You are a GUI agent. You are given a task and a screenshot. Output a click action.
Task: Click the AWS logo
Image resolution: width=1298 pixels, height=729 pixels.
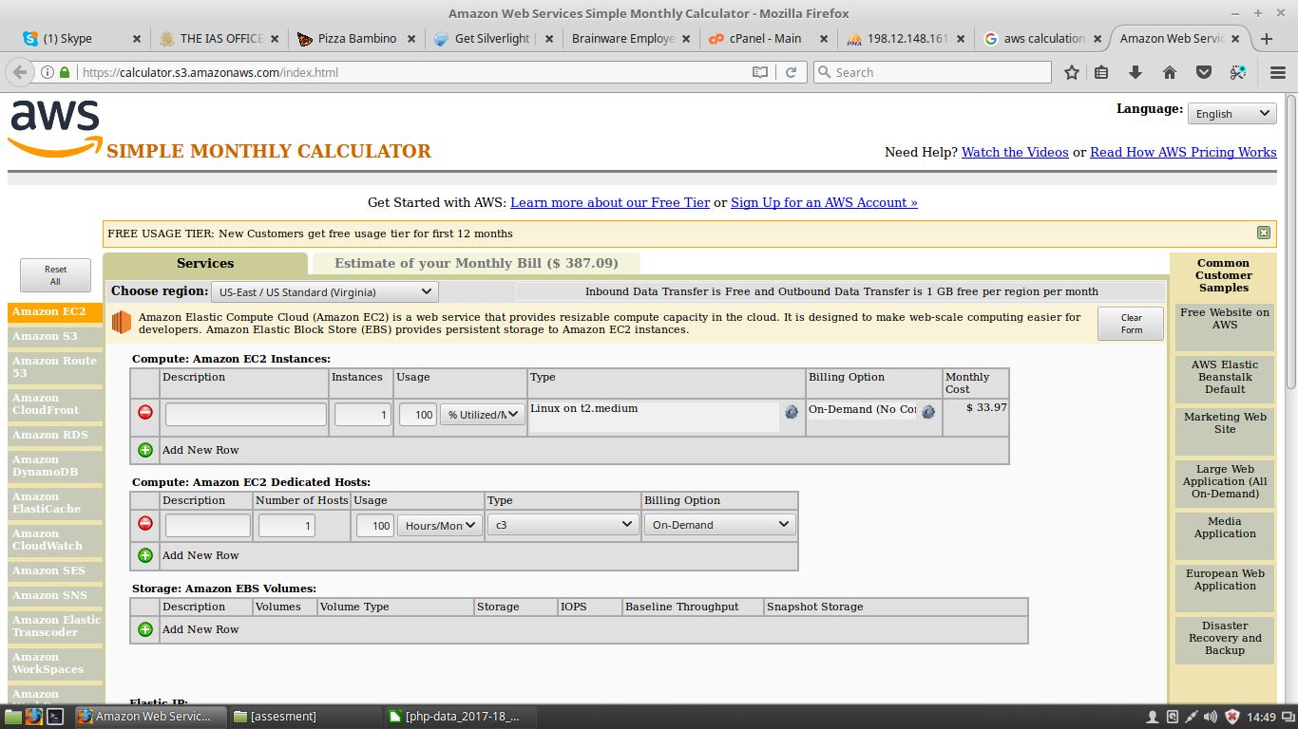click(55, 128)
